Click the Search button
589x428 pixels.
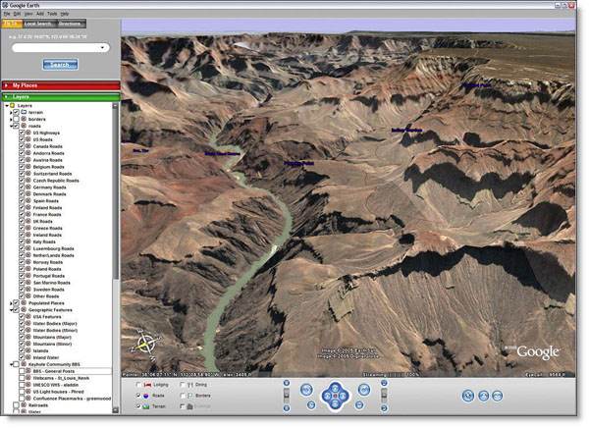(x=59, y=65)
